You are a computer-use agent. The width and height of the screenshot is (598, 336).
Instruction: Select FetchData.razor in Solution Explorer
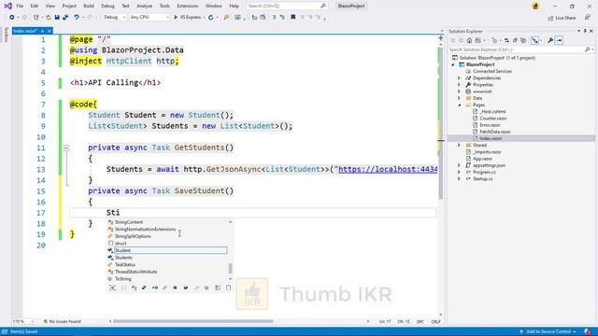pos(495,132)
